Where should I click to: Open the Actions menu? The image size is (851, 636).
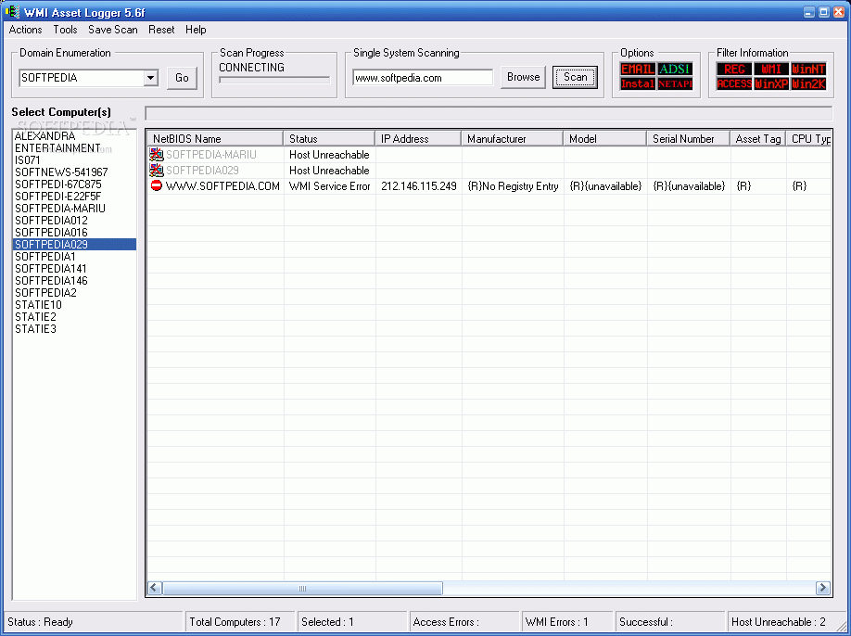click(x=26, y=30)
